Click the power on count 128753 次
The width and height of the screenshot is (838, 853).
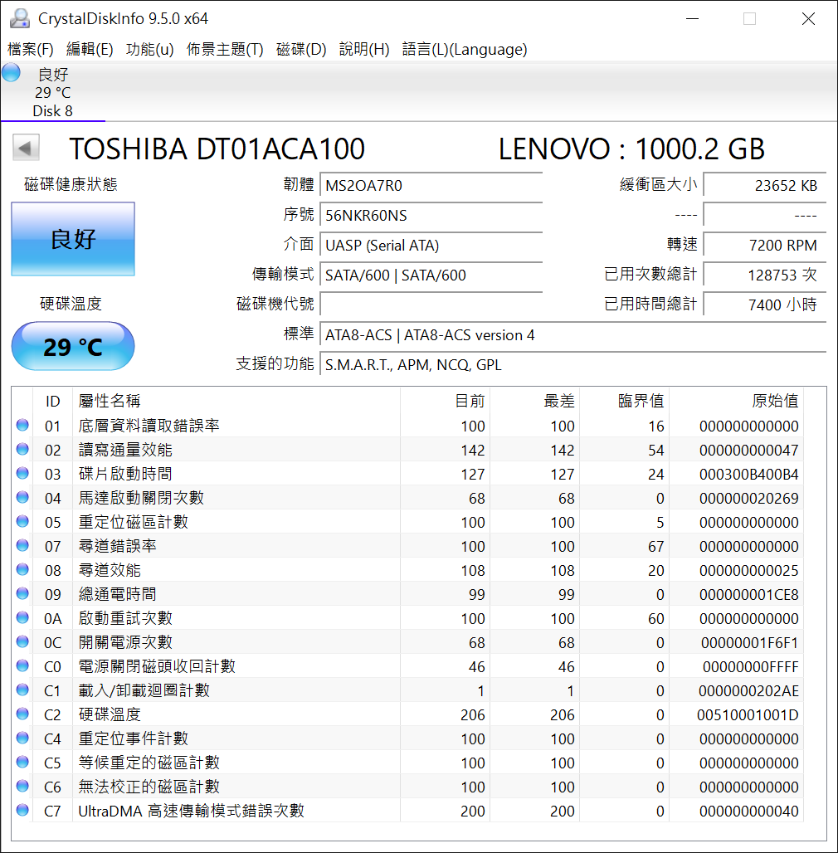coord(765,275)
